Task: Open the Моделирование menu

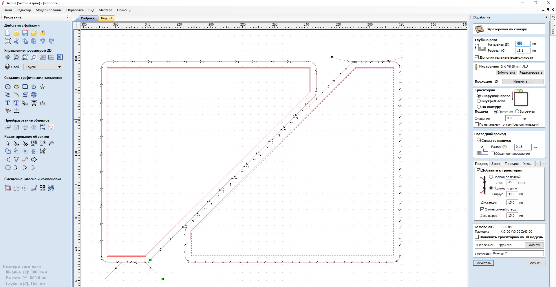Action: pyautogui.click(x=49, y=10)
